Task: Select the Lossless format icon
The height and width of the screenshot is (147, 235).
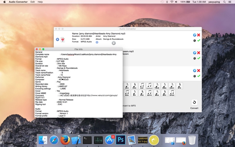Action: (x=150, y=86)
